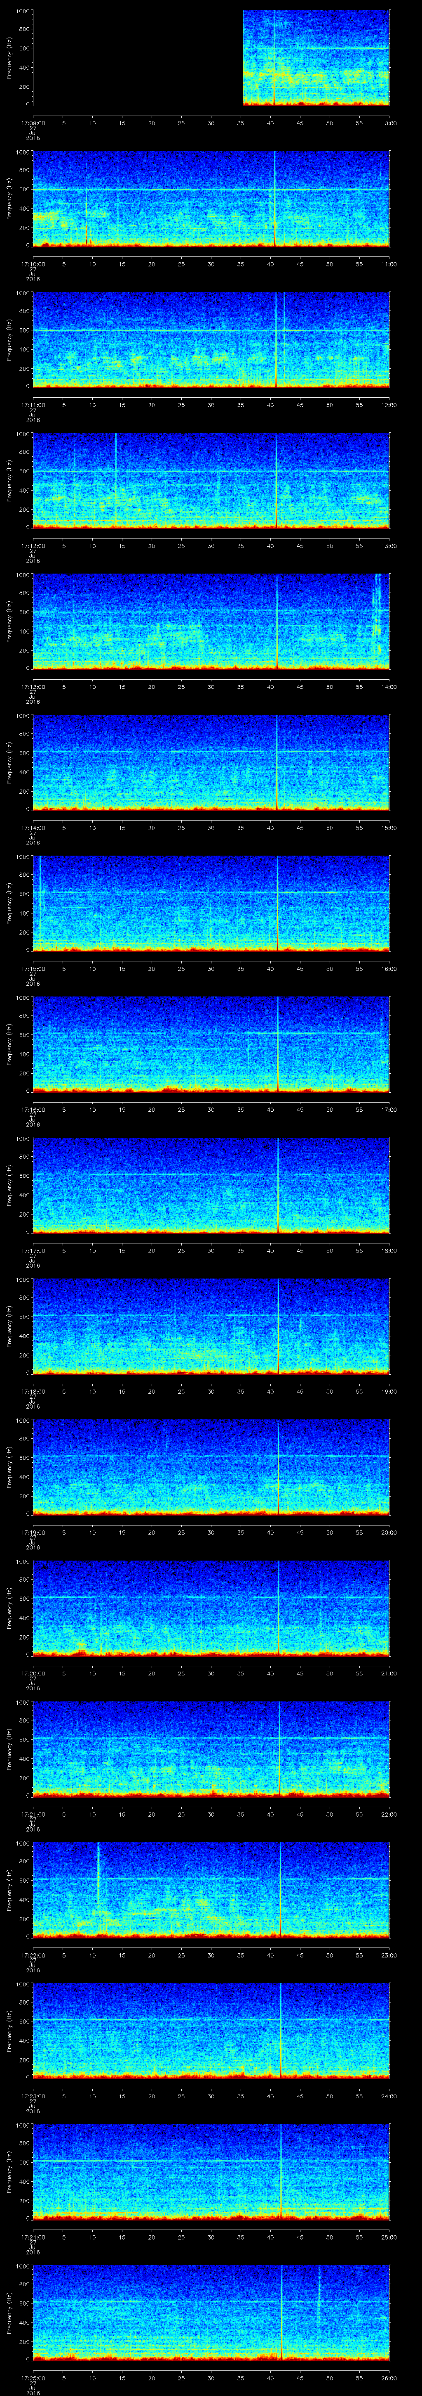Pick the '25:00' axis end label
This screenshot has width=422, height=2396.
click(389, 2236)
